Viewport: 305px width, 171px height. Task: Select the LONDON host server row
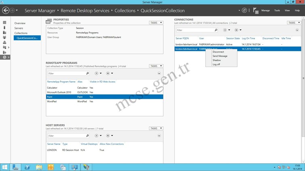[x=104, y=150]
